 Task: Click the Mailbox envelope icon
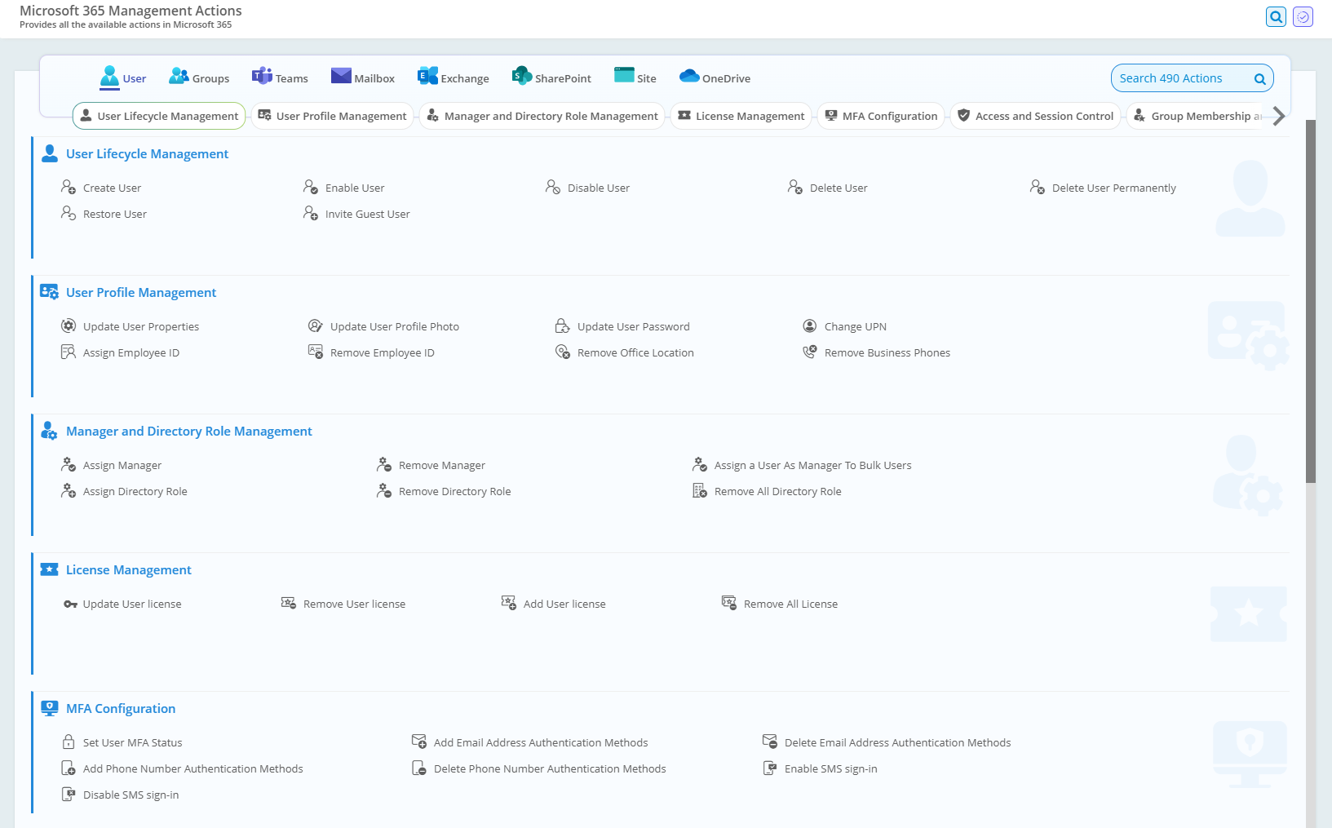[341, 75]
